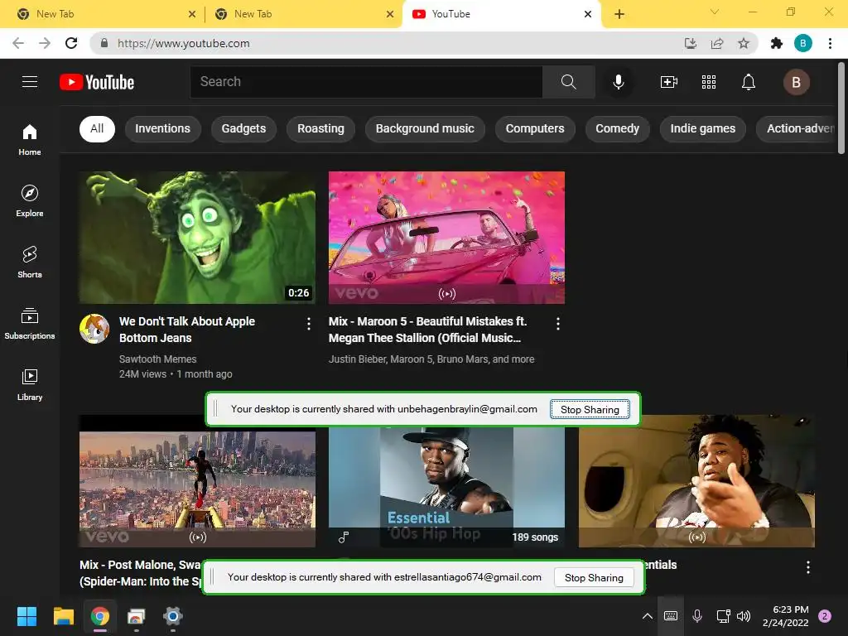Click the YouTube logo
Screen dimensions: 848x636
tap(97, 82)
